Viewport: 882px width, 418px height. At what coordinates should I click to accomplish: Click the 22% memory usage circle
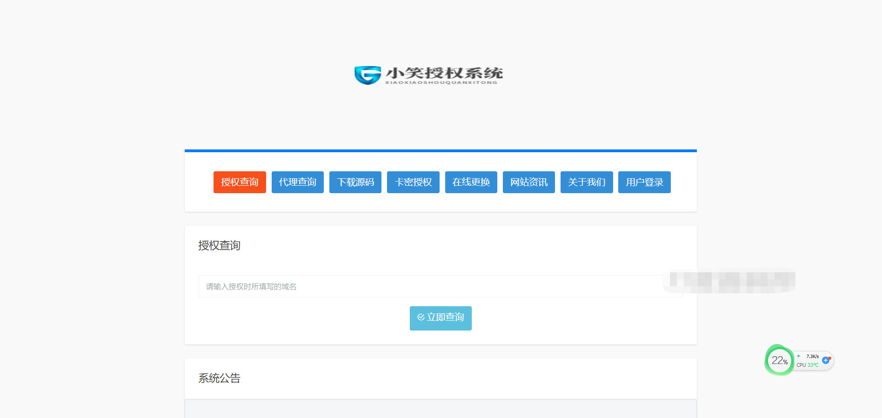(x=779, y=360)
